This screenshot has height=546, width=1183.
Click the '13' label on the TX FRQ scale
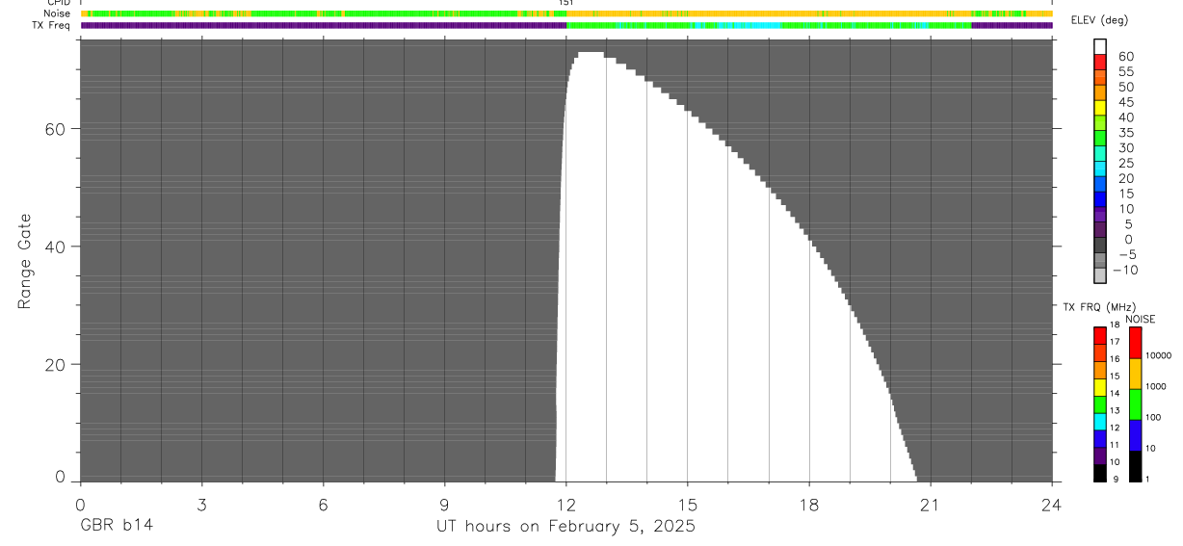(x=1115, y=410)
